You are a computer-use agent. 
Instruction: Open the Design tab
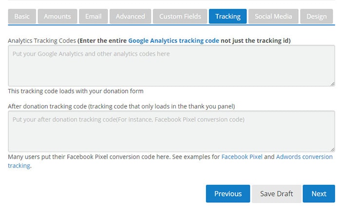[317, 17]
